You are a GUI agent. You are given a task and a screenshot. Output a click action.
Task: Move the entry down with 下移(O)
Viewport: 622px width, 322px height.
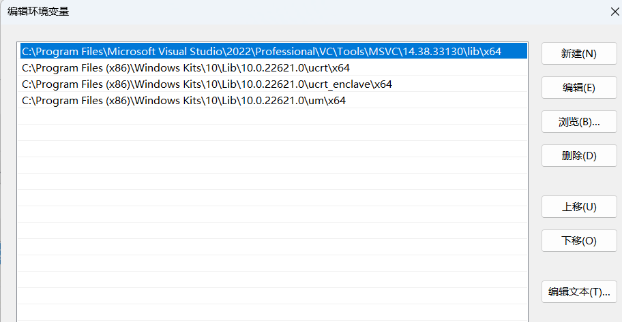pos(579,241)
